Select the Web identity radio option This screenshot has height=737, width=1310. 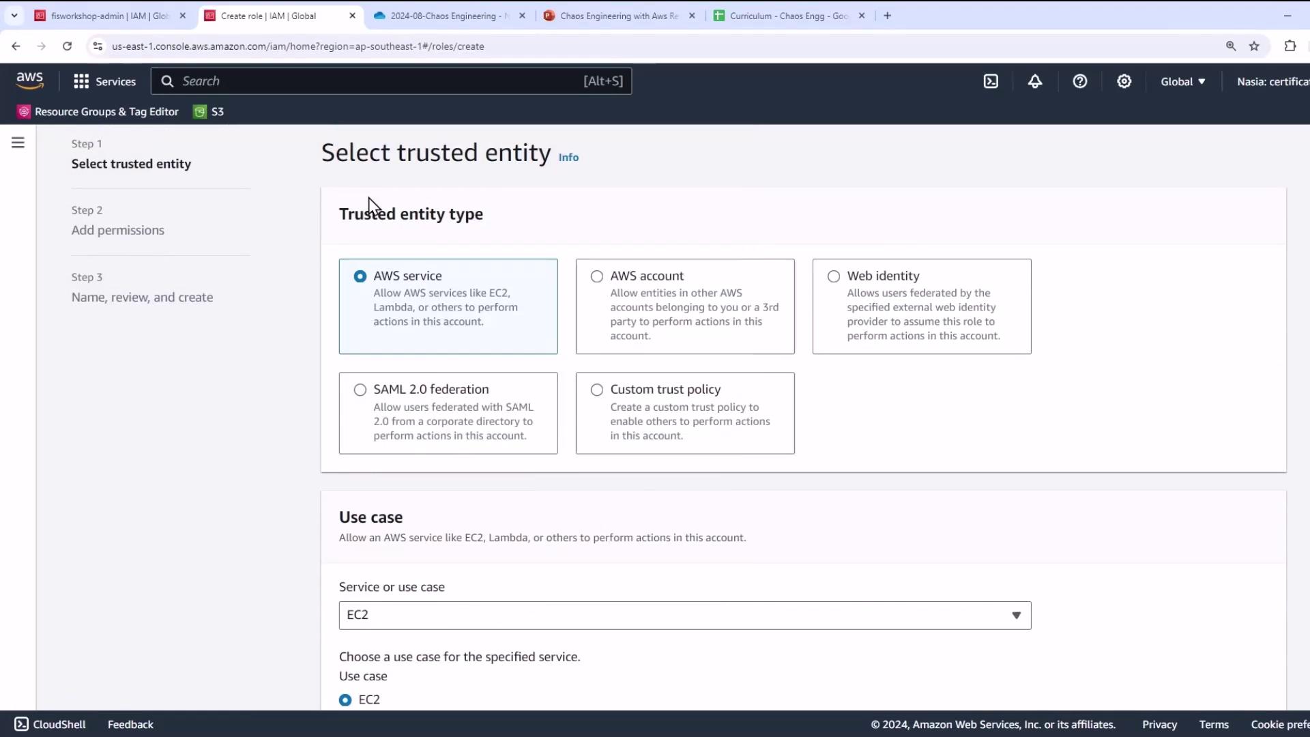(x=834, y=276)
